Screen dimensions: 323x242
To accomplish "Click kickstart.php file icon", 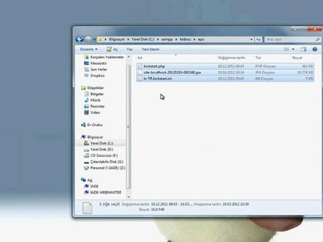I will pos(140,66).
